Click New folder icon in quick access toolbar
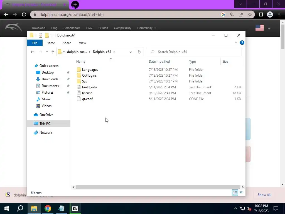This screenshot has width=285, height=214. click(47, 35)
